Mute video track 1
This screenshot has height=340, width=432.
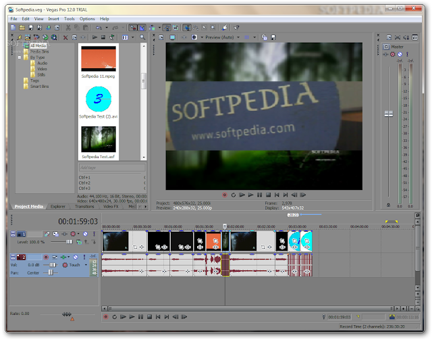[84, 234]
